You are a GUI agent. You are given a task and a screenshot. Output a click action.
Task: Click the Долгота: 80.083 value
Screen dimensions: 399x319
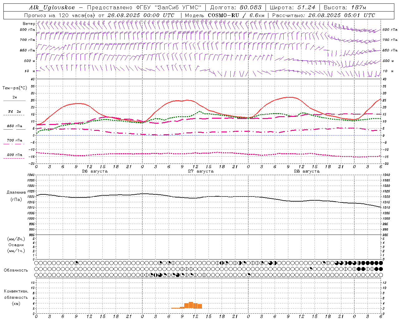236,7
